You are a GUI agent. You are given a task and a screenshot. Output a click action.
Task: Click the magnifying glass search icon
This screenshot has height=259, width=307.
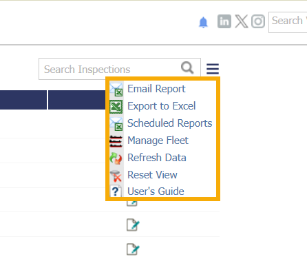[187, 68]
